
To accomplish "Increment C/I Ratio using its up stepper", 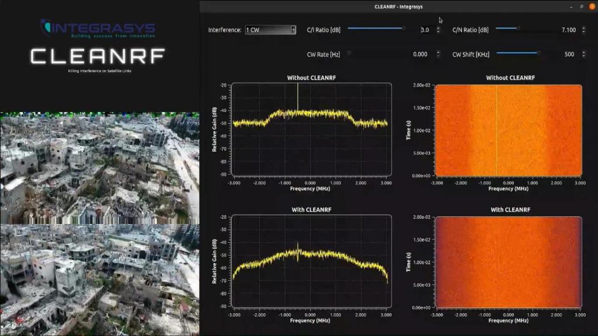I will coord(437,28).
